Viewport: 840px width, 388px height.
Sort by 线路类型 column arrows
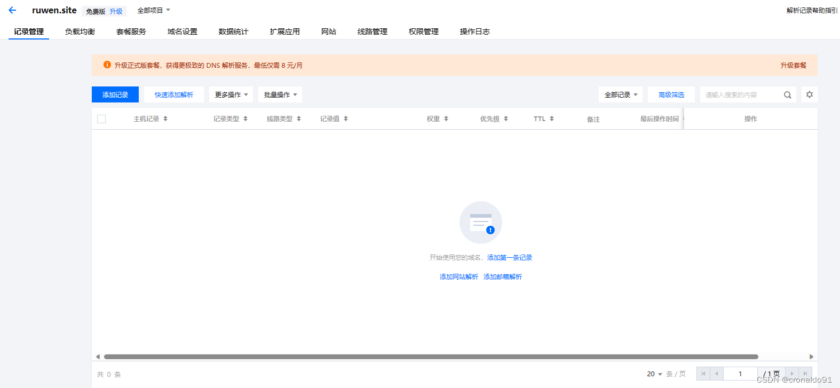(299, 118)
